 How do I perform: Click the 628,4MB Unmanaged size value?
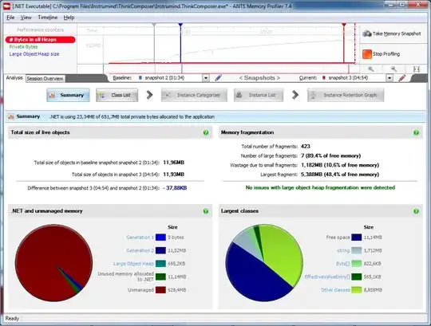[176, 290]
